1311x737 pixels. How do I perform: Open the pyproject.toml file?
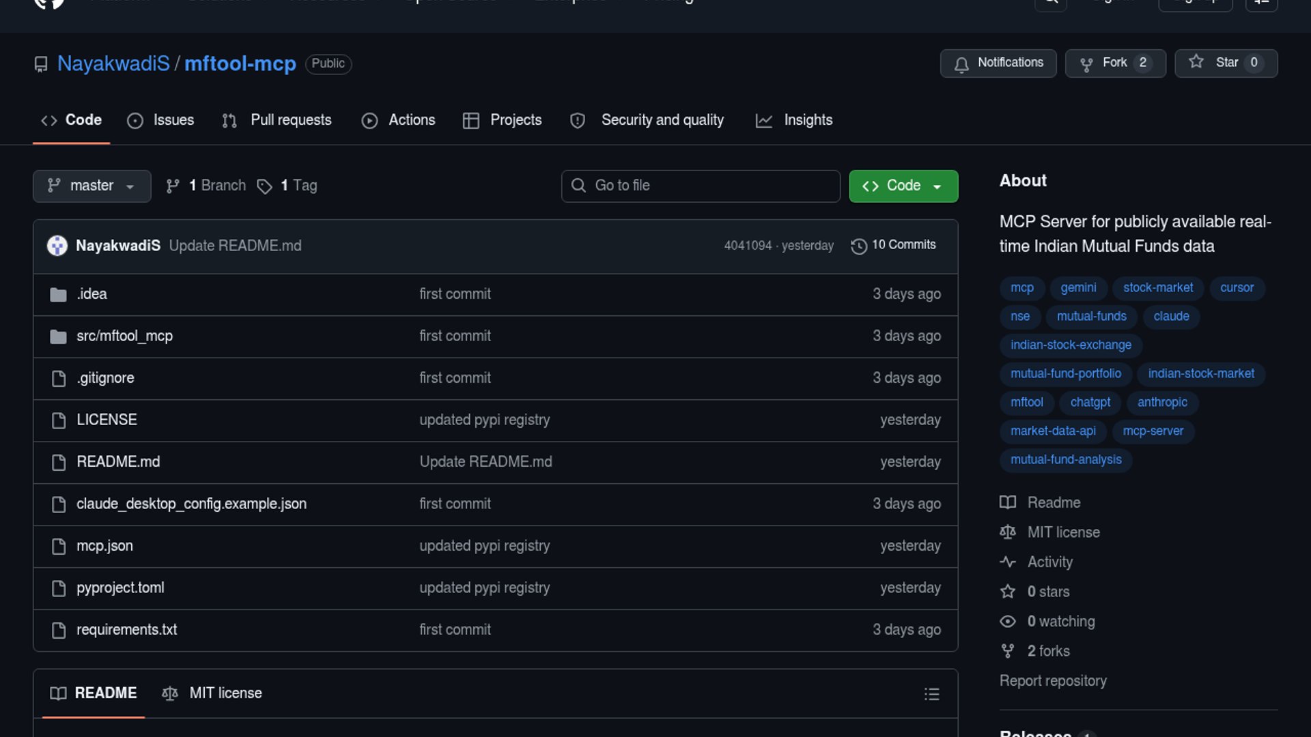click(x=120, y=588)
